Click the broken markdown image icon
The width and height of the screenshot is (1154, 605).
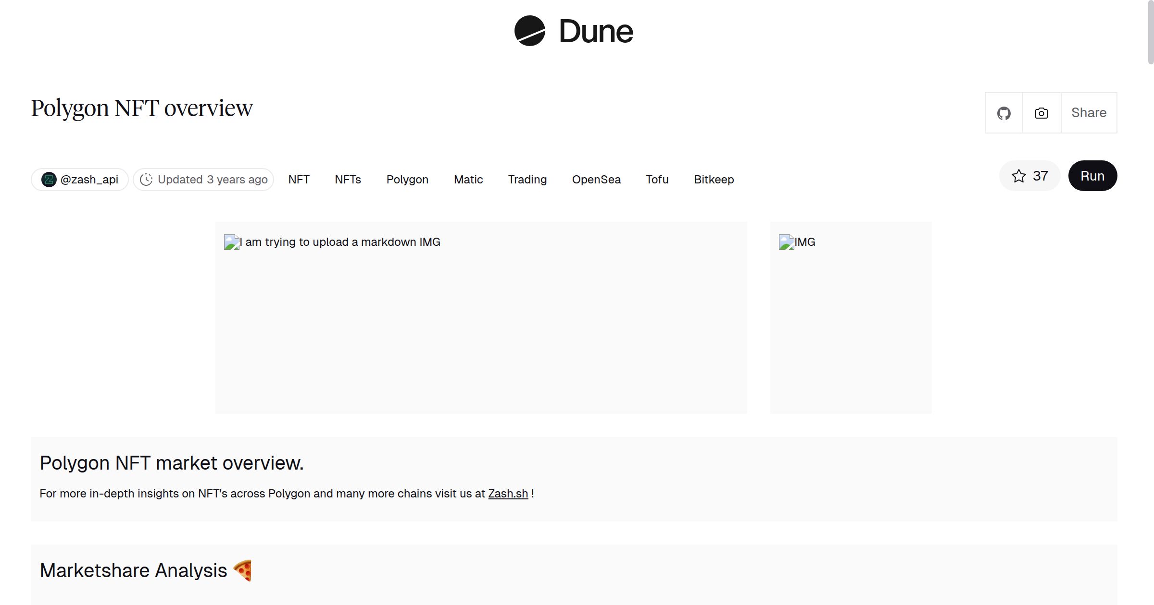click(232, 242)
